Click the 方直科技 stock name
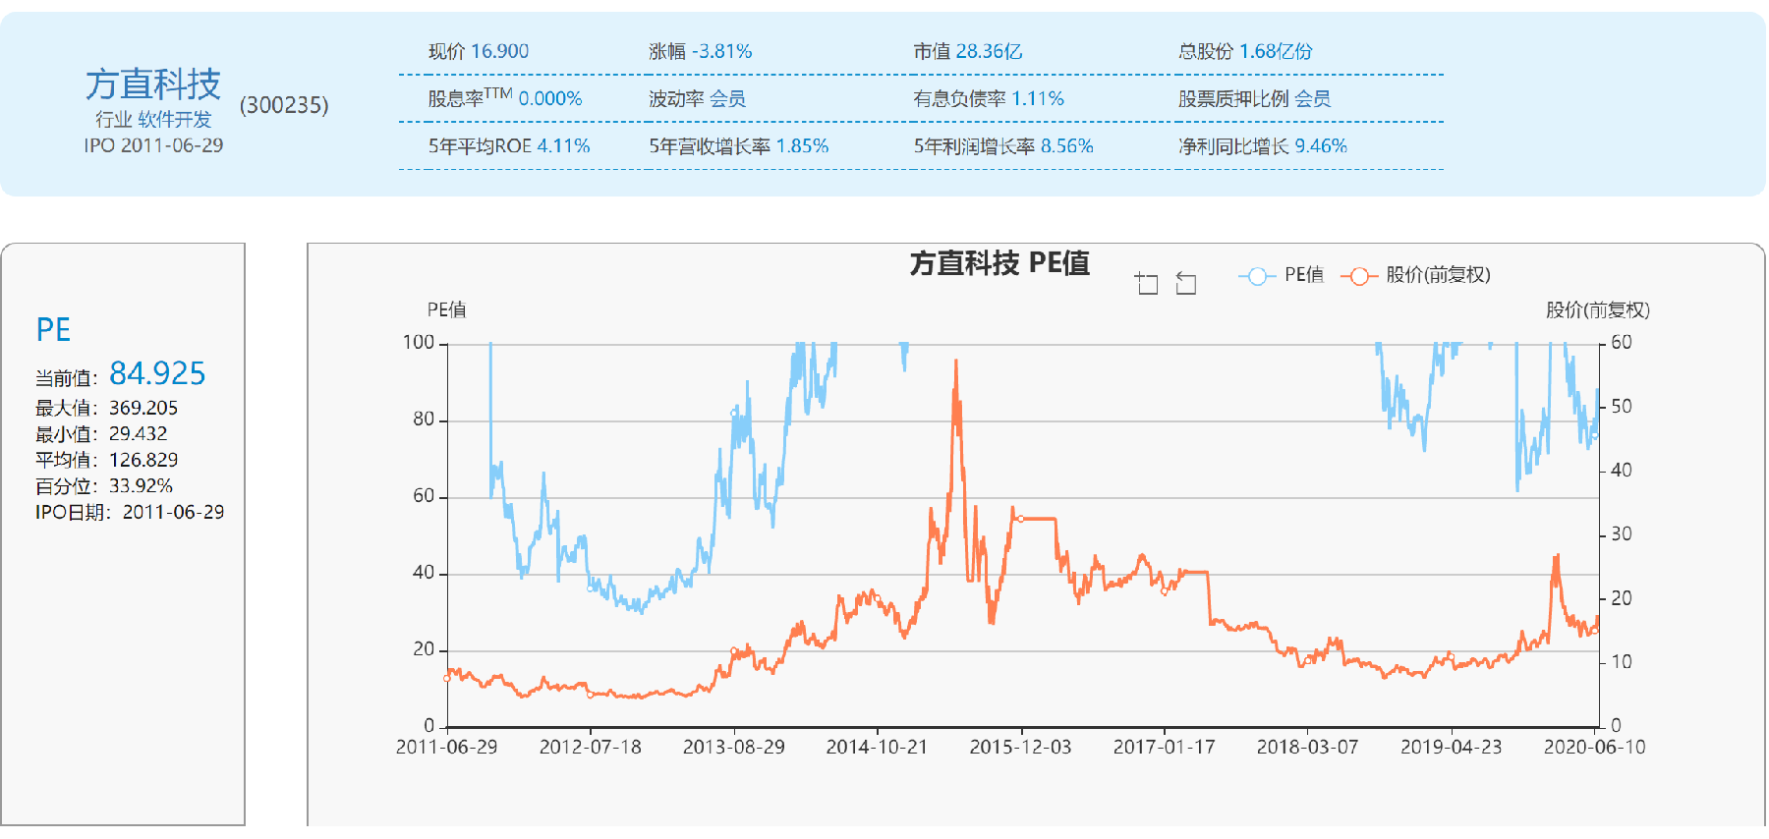Screen dimensions: 1769x839 (x=153, y=84)
